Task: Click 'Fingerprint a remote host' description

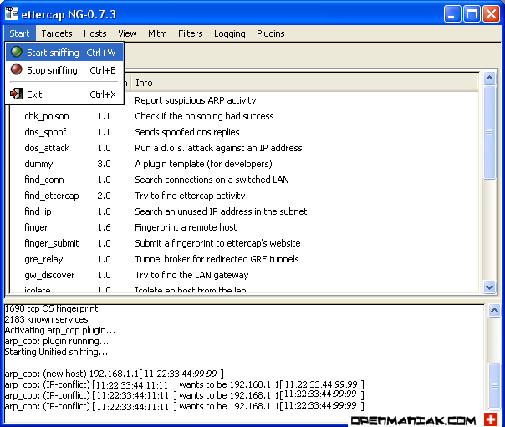Action: pyautogui.click(x=186, y=227)
